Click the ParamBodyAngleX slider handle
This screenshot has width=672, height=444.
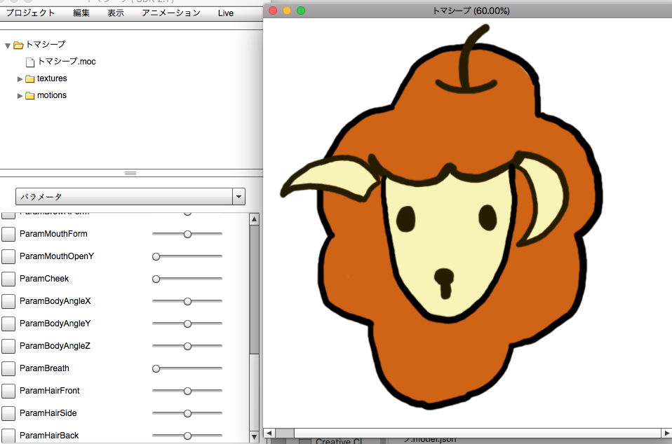pos(187,302)
